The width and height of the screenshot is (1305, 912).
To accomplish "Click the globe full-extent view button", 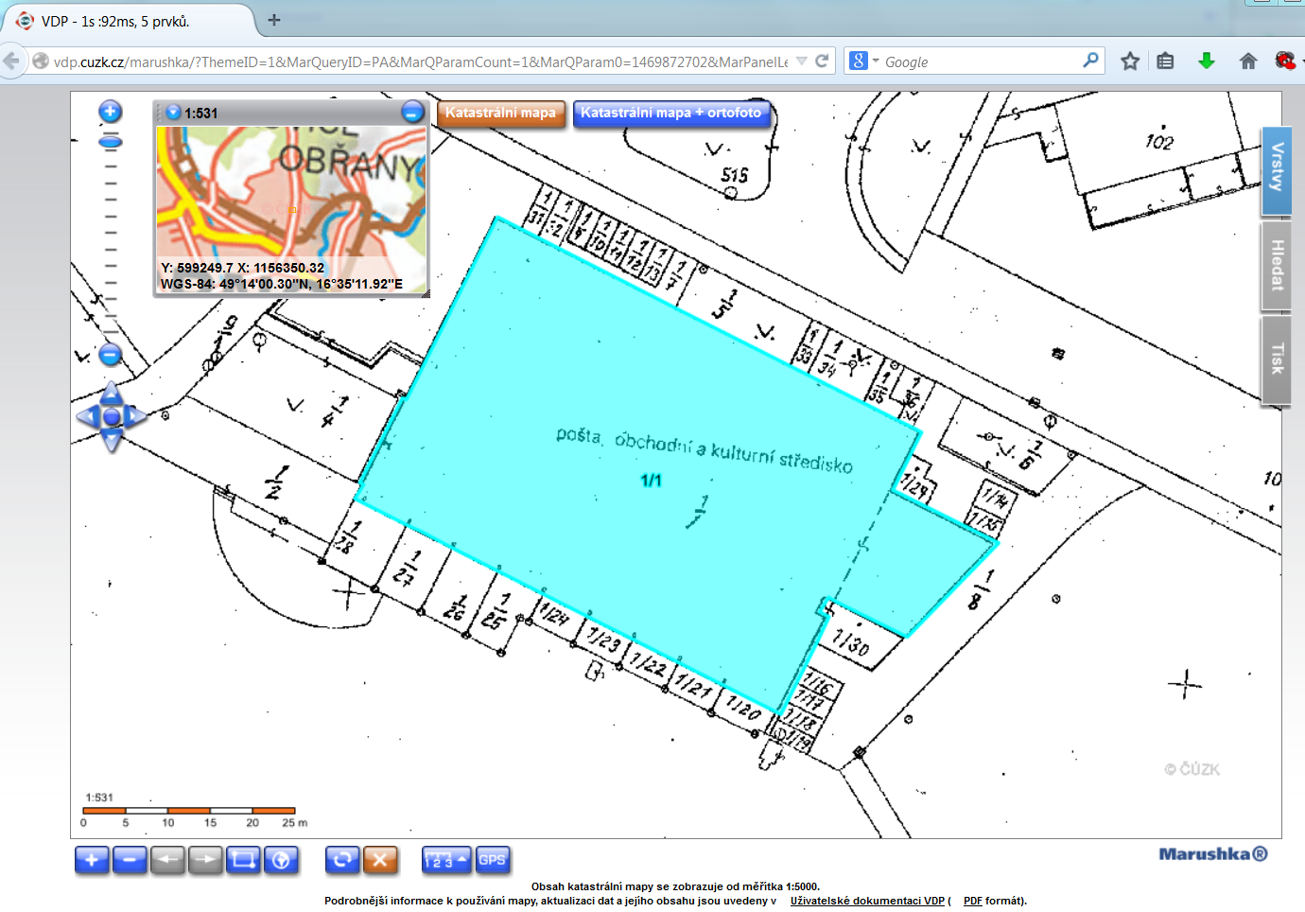I will coord(281,860).
